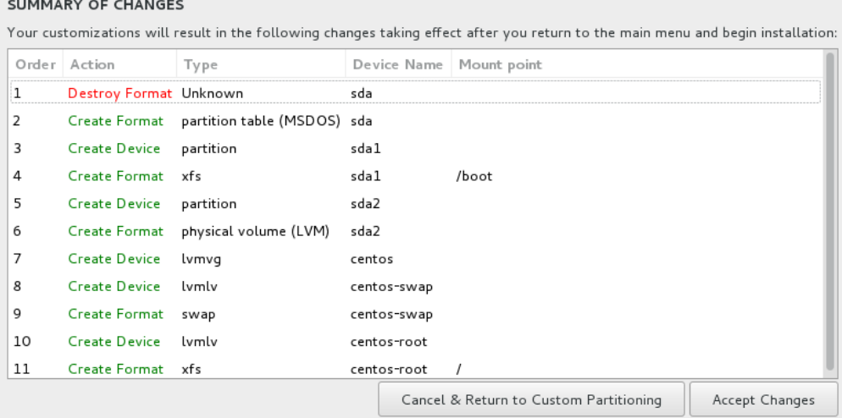This screenshot has width=842, height=418.
Task: Select the Destroy Format sda row
Action: pyautogui.click(x=415, y=93)
